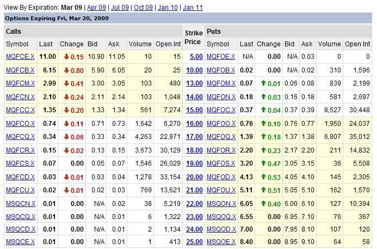Select strike price 20.00
Viewport: 377px width, 249px height.
tap(194, 175)
